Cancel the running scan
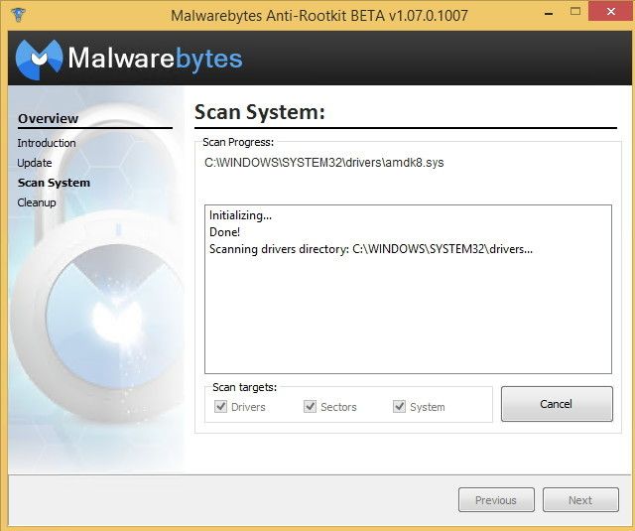 click(x=557, y=404)
